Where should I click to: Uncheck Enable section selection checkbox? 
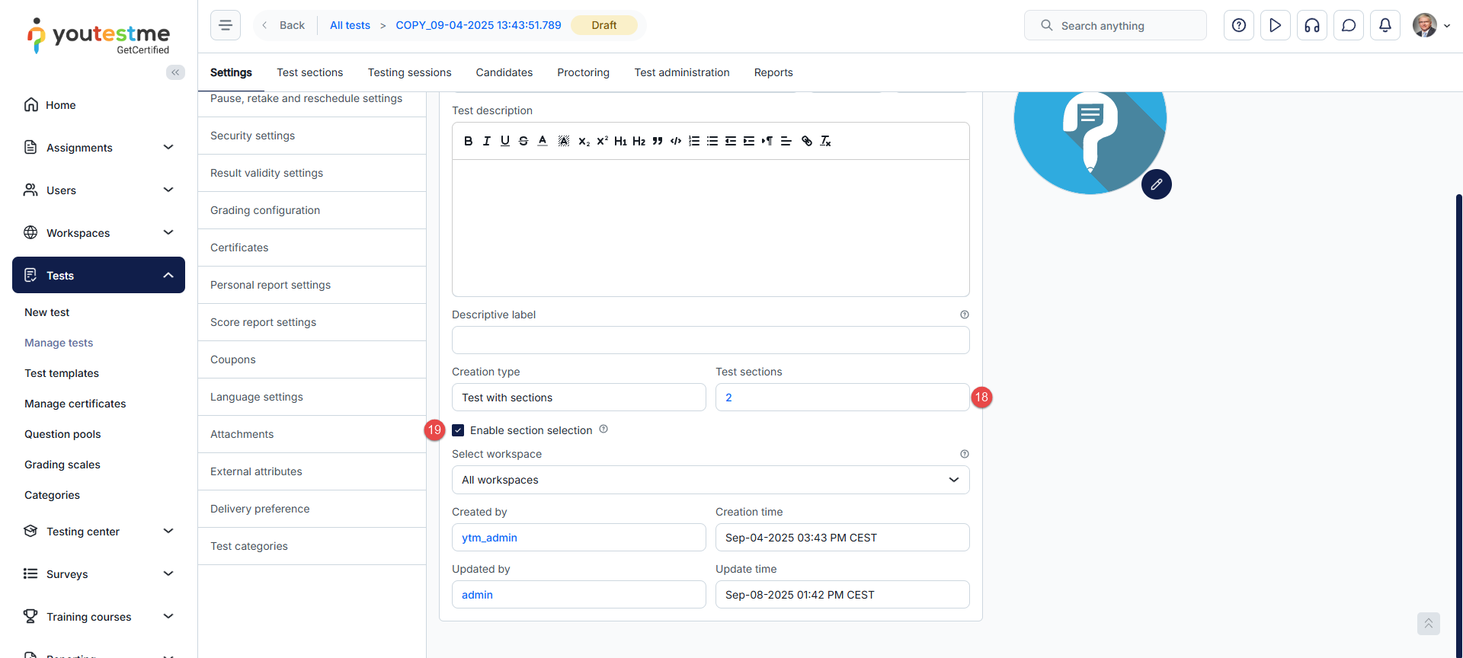pyautogui.click(x=458, y=430)
